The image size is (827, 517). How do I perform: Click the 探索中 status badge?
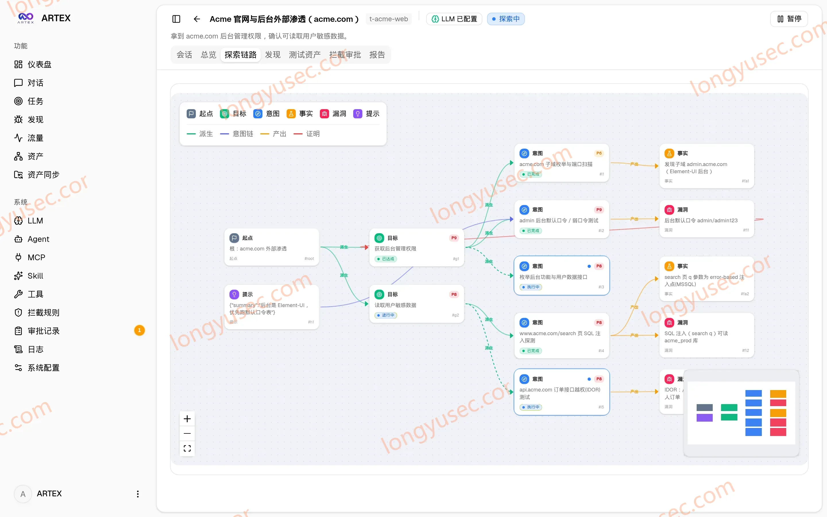pyautogui.click(x=506, y=19)
